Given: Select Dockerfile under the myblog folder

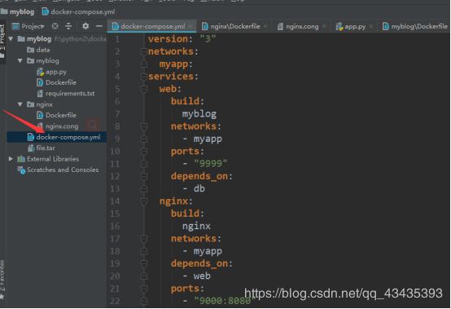Looking at the screenshot, I should 61,82.
